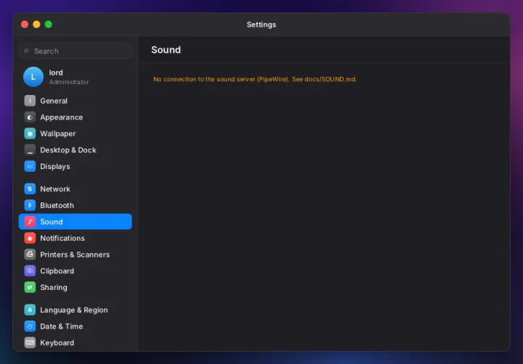
Task: Click the Settings window title
Action: pyautogui.click(x=261, y=25)
